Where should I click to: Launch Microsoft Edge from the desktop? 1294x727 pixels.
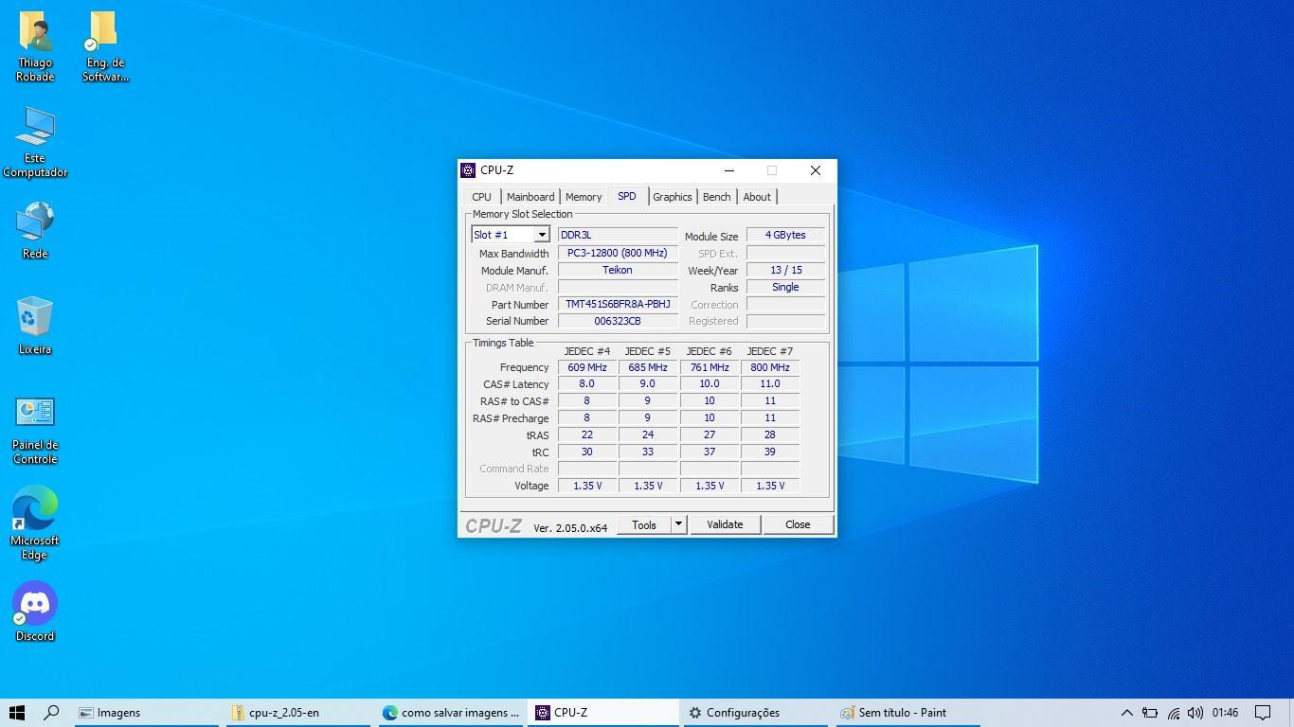point(35,523)
